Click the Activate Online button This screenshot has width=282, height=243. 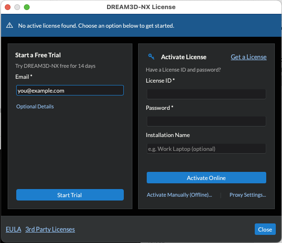click(206, 178)
